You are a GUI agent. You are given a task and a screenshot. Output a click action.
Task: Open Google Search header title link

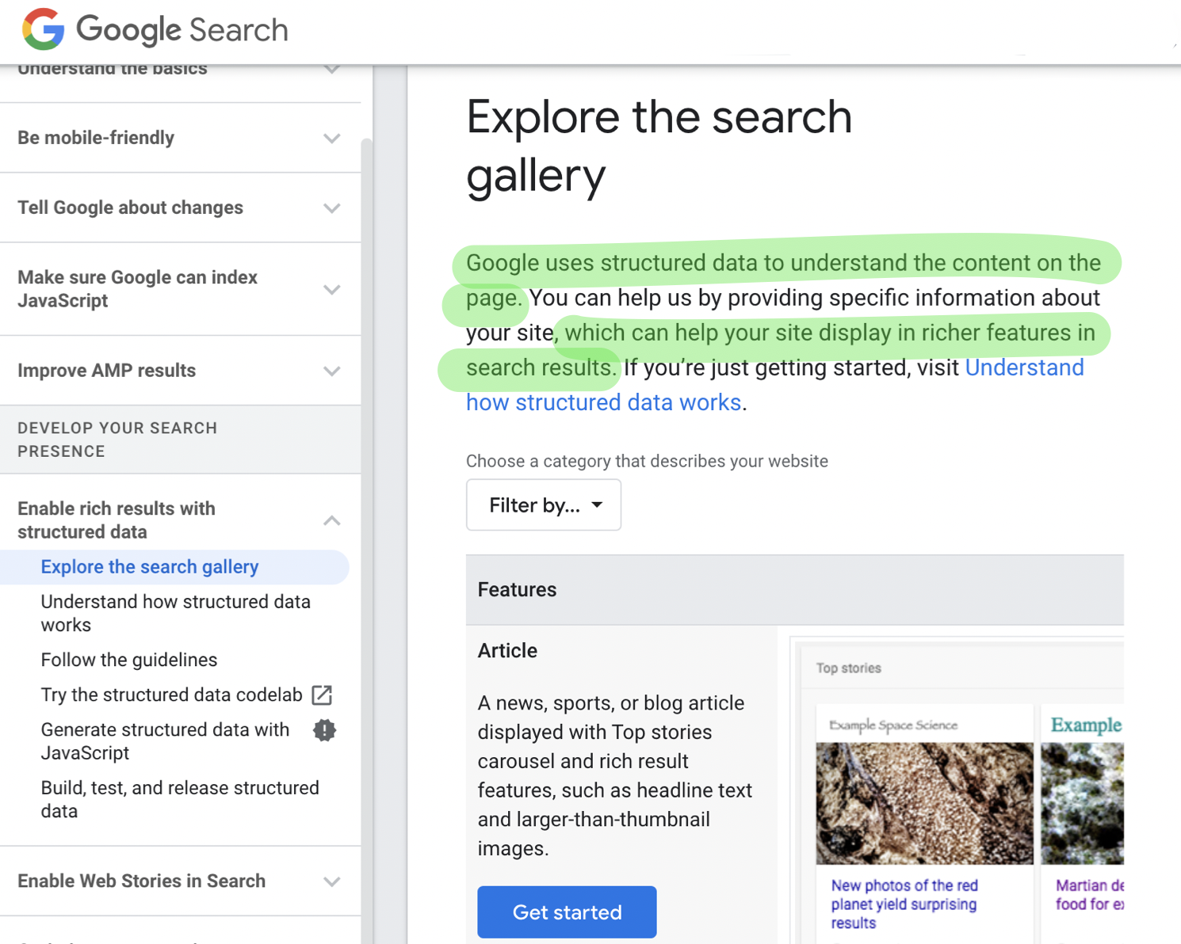click(182, 30)
